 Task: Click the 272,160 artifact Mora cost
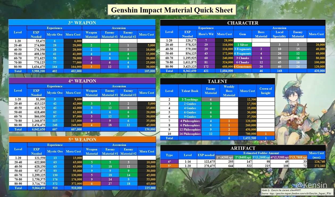pyautogui.click(x=316, y=166)
